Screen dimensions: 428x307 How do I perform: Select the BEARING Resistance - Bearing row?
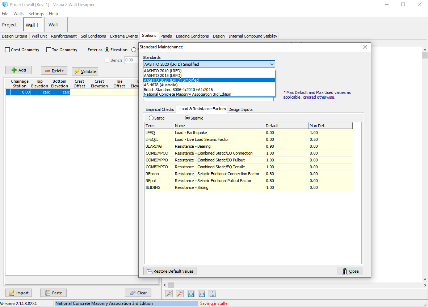pos(249,146)
